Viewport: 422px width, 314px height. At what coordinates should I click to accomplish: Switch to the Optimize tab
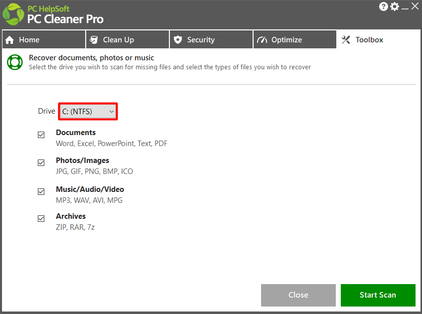click(295, 39)
